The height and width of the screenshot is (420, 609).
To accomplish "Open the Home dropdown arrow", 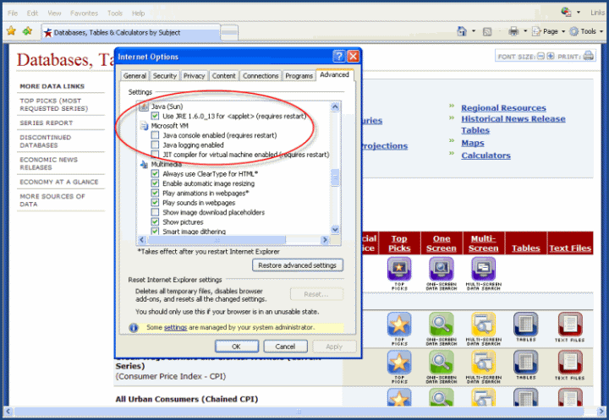I will (474, 31).
